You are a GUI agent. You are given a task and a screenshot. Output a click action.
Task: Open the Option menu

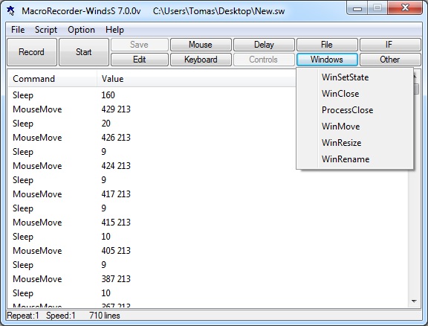pyautogui.click(x=81, y=30)
